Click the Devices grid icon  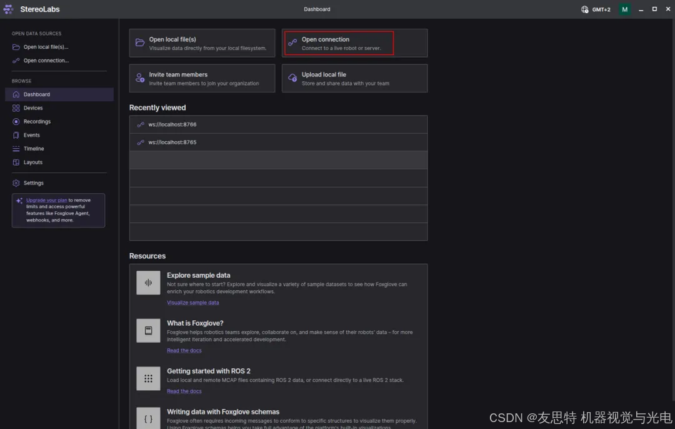click(x=16, y=108)
